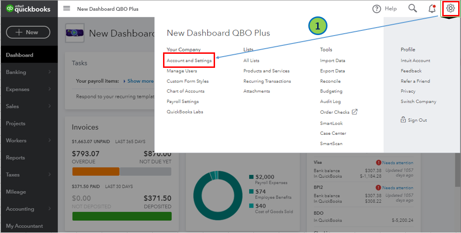Screen dimensions: 461x233
Task: Click the BPI2 Needs attention alert icon
Action: (379, 188)
